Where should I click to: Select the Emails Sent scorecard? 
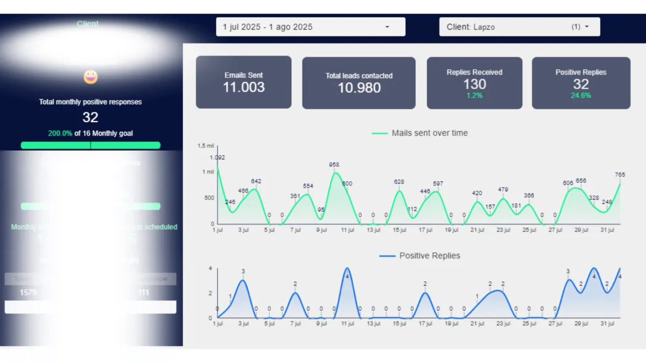(243, 82)
